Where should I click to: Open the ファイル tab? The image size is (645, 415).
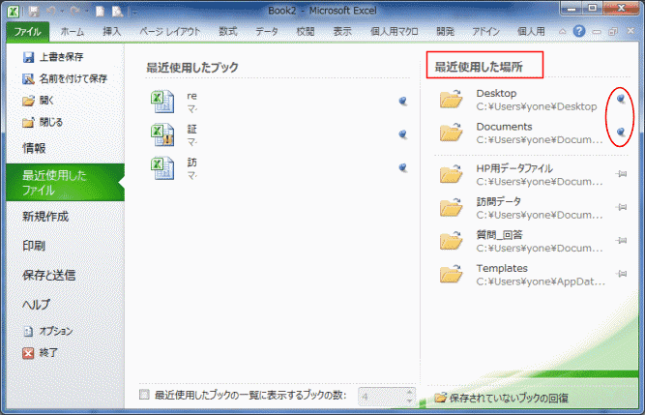28,31
